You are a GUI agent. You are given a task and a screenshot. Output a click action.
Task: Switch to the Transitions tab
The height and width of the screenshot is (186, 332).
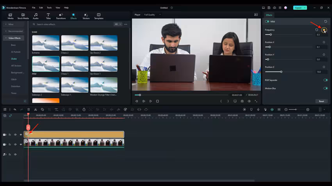tap(61, 16)
